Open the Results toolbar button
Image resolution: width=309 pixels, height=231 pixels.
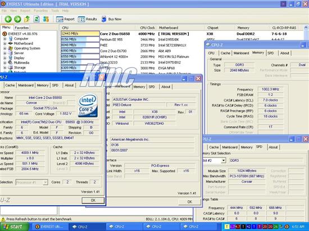[88, 19]
